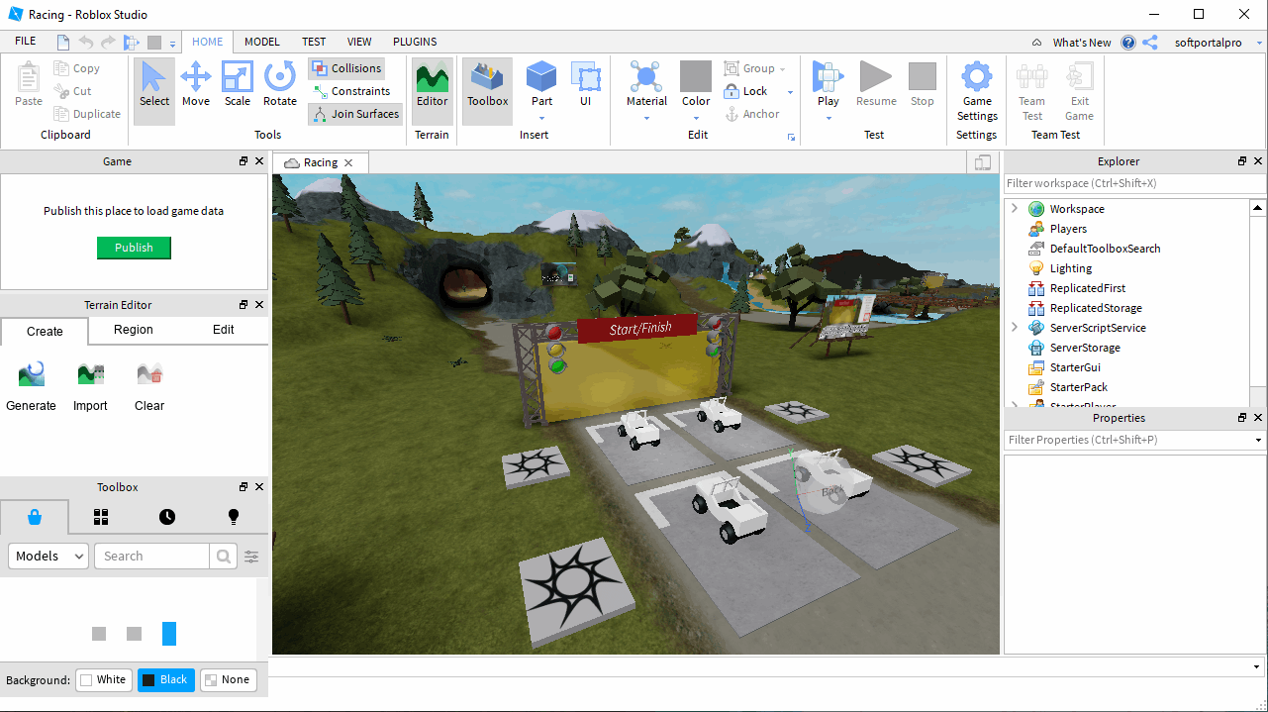Viewport: 1268px width, 712px height.
Task: Click Filter workspace field in Explorer
Action: 1135,183
